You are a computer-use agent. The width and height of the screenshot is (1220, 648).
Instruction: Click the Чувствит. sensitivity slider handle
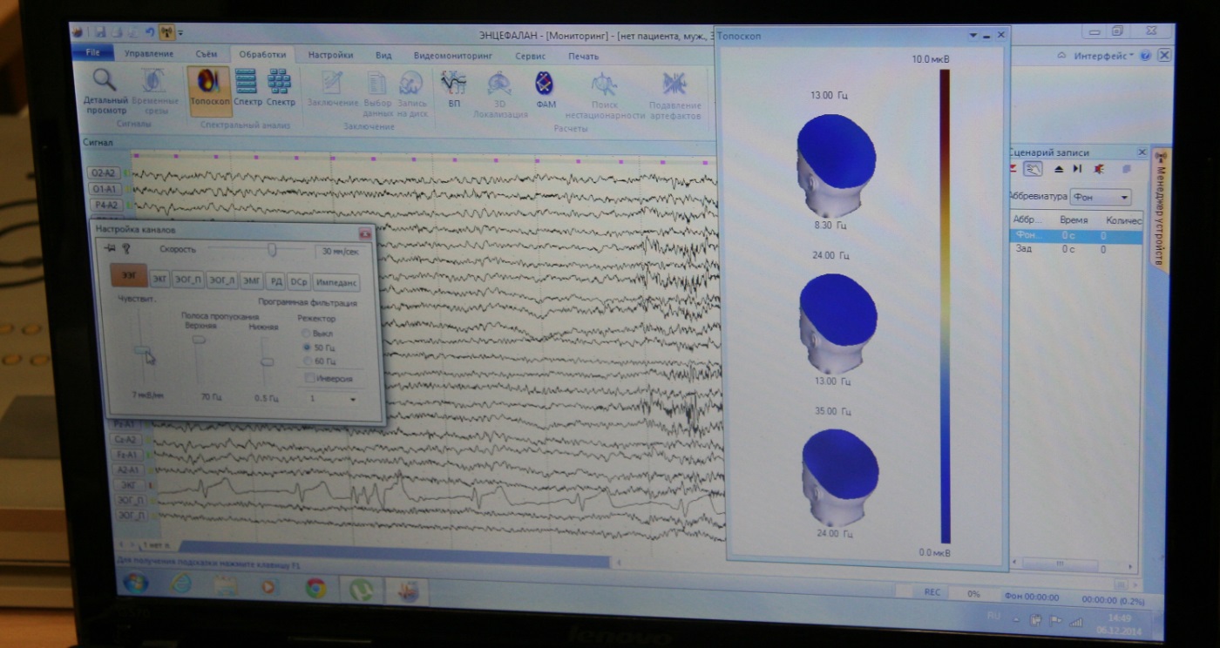pos(142,350)
